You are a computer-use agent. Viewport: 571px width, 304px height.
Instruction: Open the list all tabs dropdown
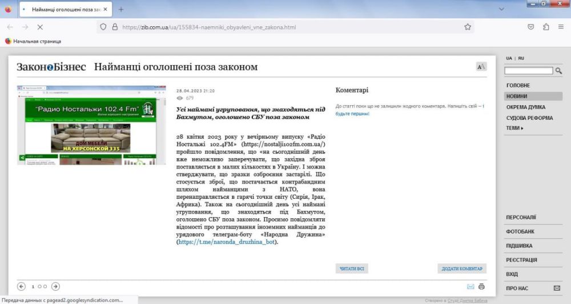(x=501, y=10)
